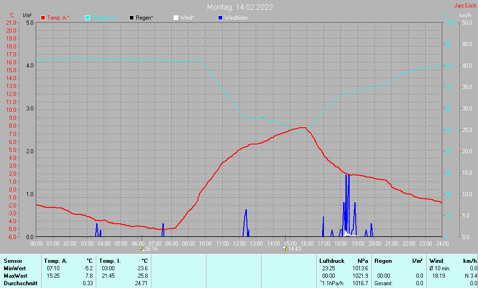Click the '03:00' minimum indoor temperature time
Screen dimensions: 478x288
point(108,268)
